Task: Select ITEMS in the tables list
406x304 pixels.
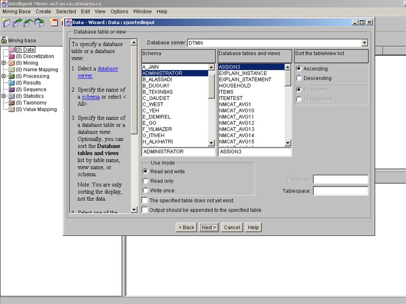Action: click(x=251, y=92)
